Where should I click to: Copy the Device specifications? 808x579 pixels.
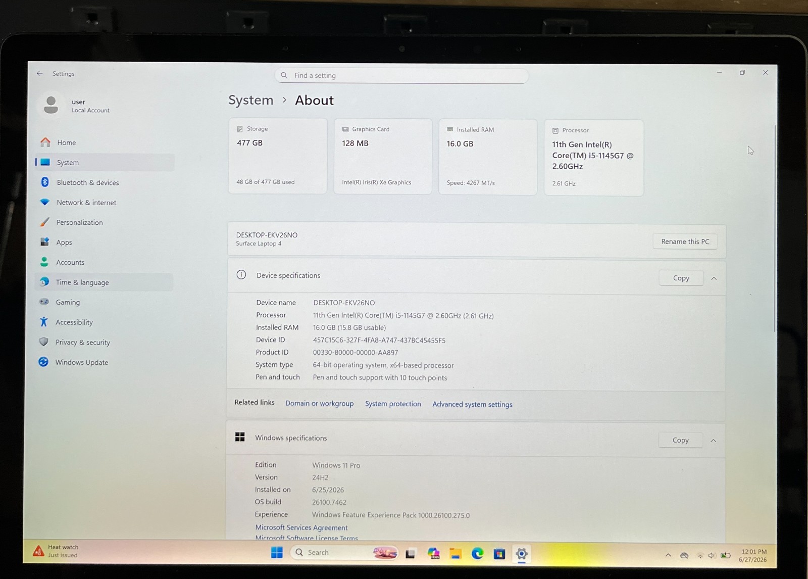pos(681,278)
